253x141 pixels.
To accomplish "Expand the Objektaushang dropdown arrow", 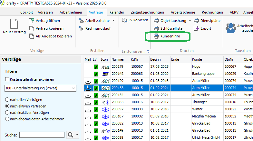I will (x=190, y=21).
